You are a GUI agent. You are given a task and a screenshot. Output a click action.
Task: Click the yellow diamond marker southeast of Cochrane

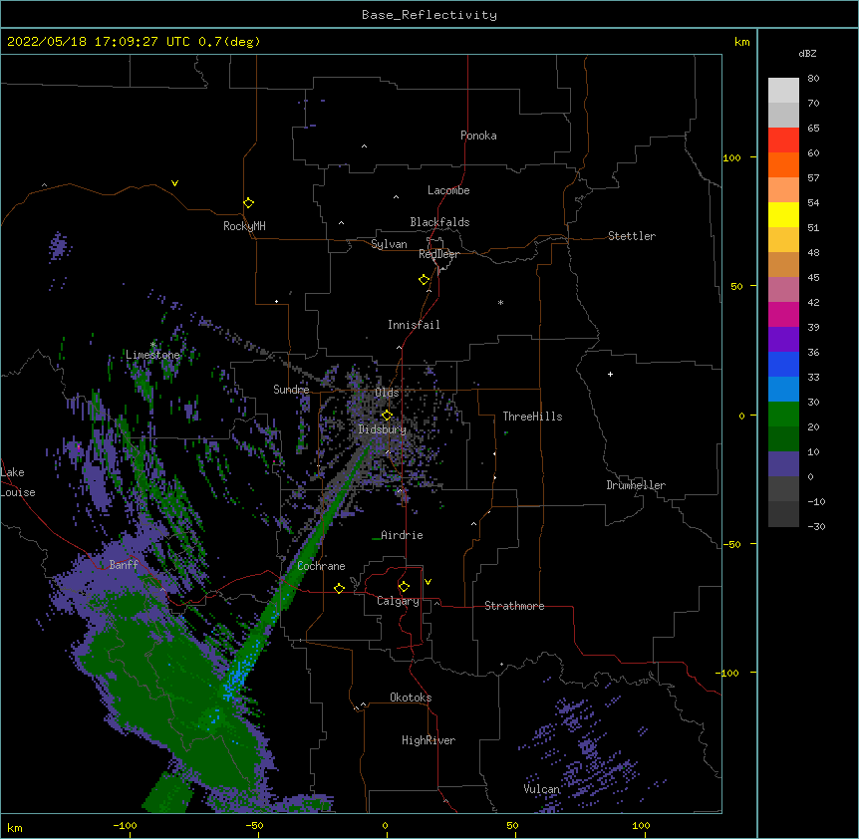(x=339, y=588)
